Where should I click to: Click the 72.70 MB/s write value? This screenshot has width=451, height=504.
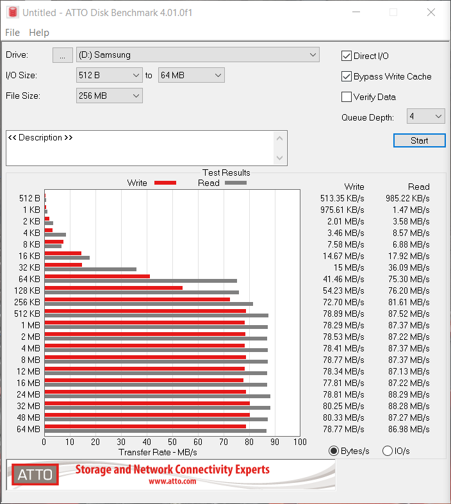(344, 303)
